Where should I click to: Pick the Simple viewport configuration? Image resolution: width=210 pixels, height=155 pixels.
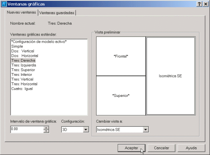[x=17, y=46]
